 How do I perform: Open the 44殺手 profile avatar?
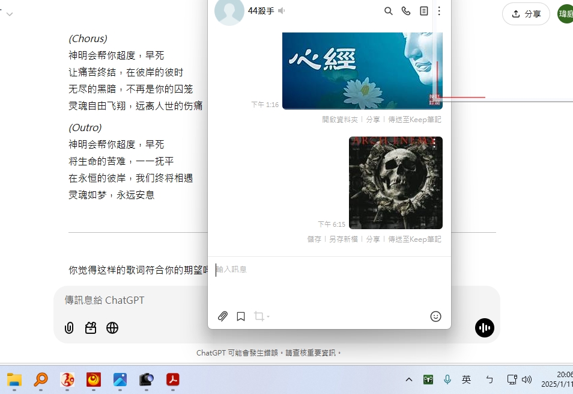tap(229, 11)
